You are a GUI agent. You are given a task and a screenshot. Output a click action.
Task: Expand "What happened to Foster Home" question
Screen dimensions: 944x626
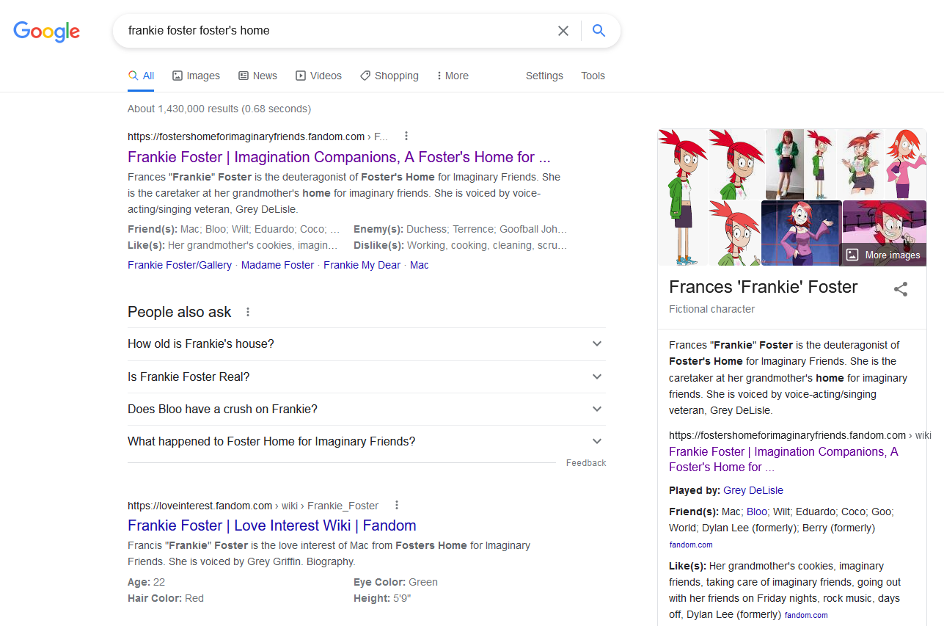(367, 441)
